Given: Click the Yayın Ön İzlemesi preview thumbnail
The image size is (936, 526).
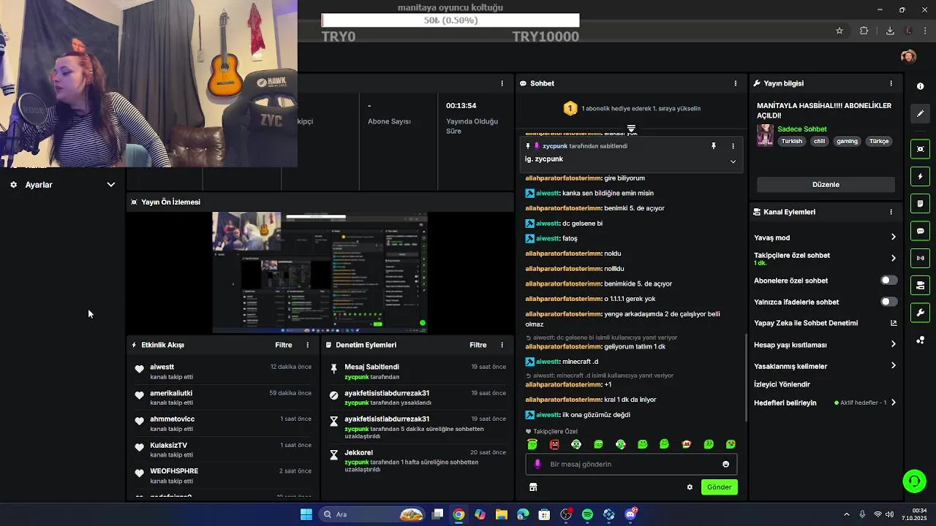Looking at the screenshot, I should tap(320, 272).
